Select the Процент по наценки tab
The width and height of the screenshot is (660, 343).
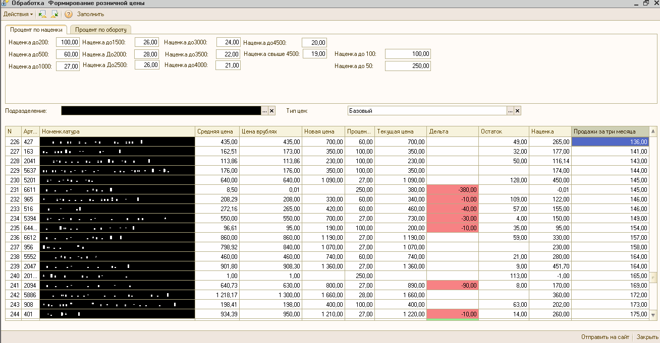[x=36, y=30]
